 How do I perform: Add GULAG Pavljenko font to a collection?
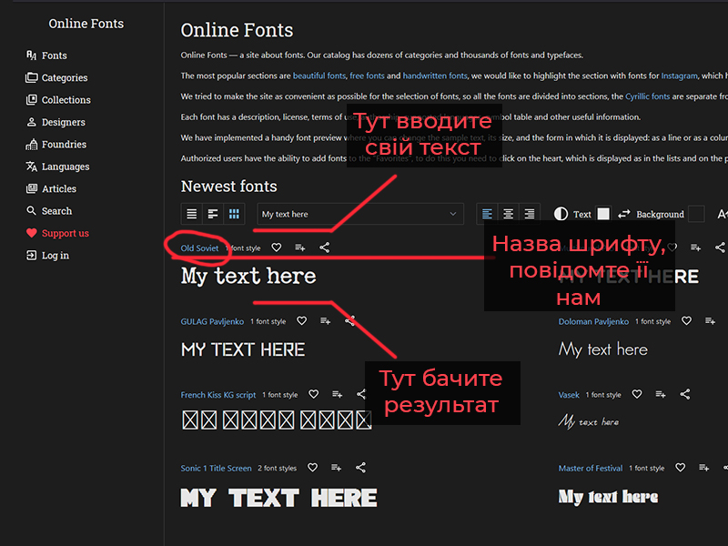point(326,321)
